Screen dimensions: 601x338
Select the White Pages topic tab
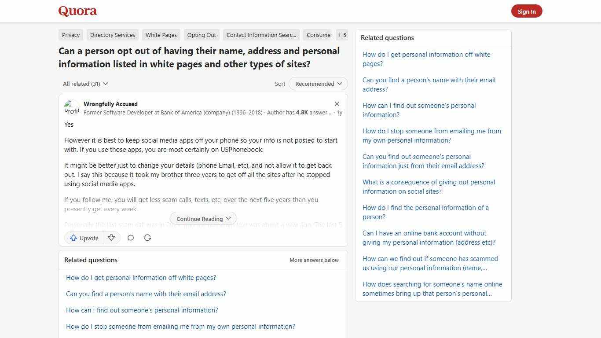(161, 35)
